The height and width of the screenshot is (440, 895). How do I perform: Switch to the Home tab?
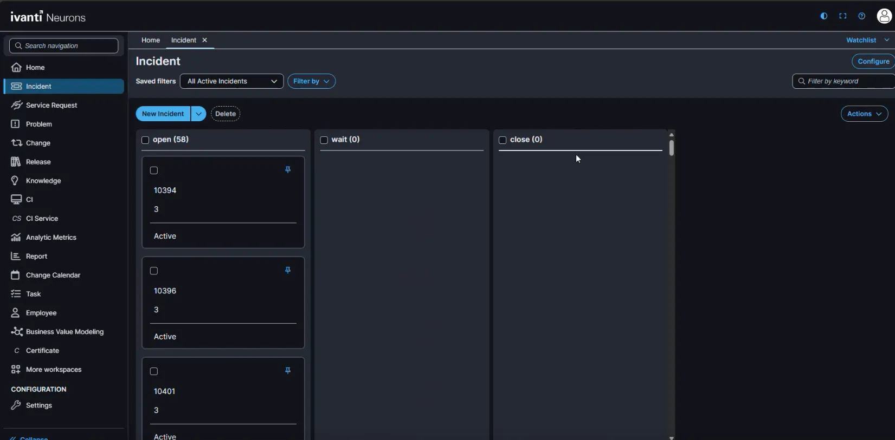[151, 40]
